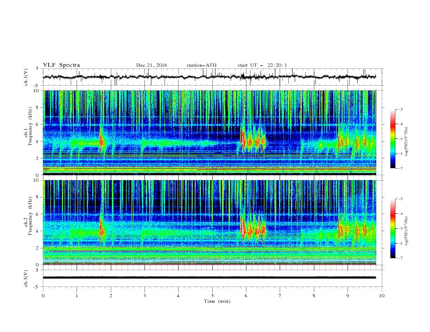Viewport: 430px width, 332px height.
Task: Click the "VLF Spectra" plot title
Action: click(x=61, y=65)
